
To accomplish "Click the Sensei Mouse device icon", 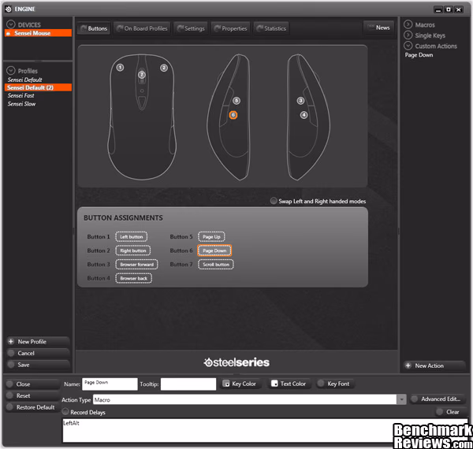I will tap(9, 33).
